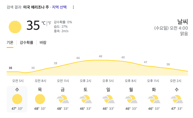The image size is (193, 118).
Task: Select Saturday (토) partly cloudy icon
Action: 86,99
